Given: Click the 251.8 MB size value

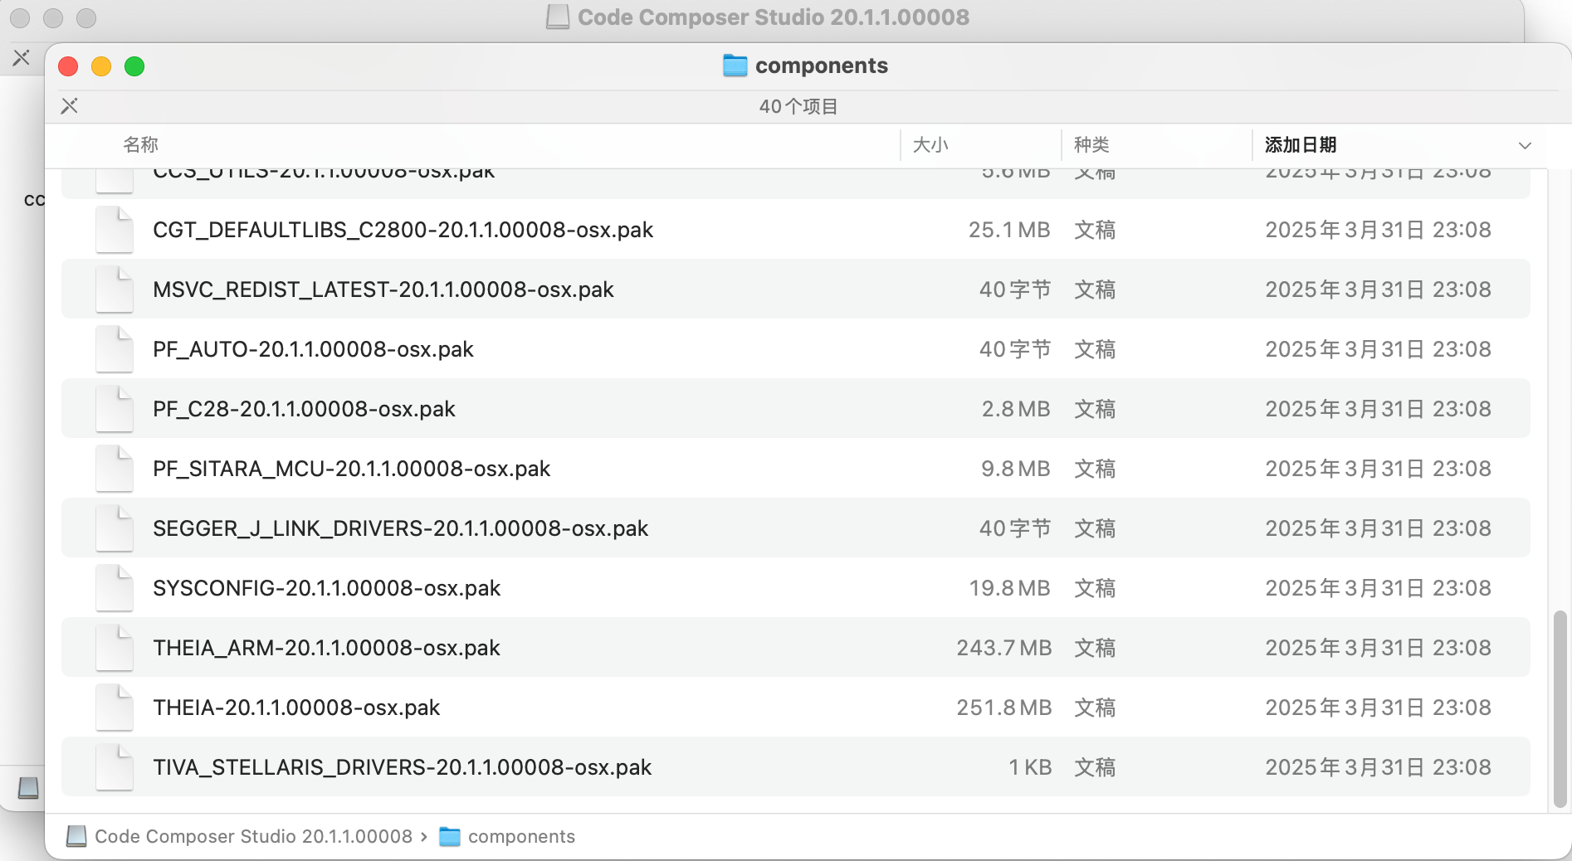Looking at the screenshot, I should pos(1004,708).
